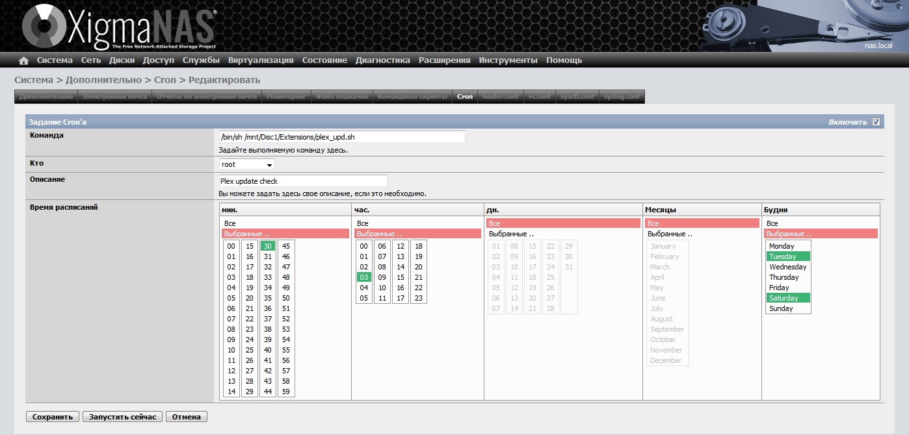Switch to the syslog.conf tab

click(622, 97)
